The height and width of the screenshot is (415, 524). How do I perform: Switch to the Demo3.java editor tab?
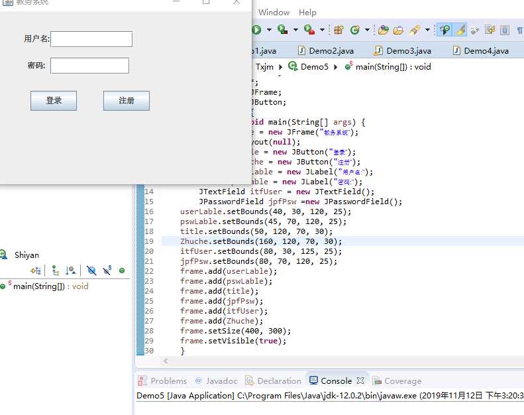pos(403,51)
